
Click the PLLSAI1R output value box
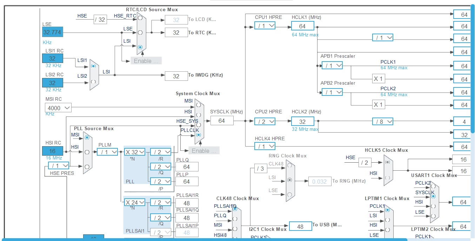coord(187,203)
